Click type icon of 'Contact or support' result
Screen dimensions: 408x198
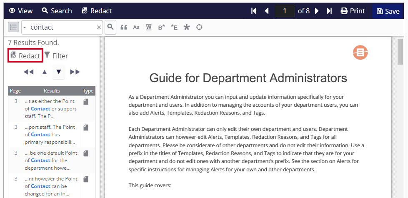tap(86, 102)
